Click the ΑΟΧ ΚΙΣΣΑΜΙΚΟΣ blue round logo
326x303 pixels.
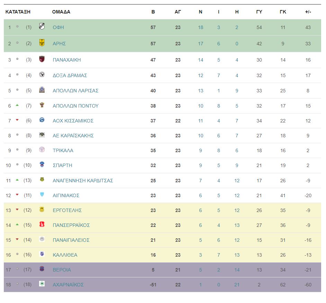pyautogui.click(x=42, y=120)
